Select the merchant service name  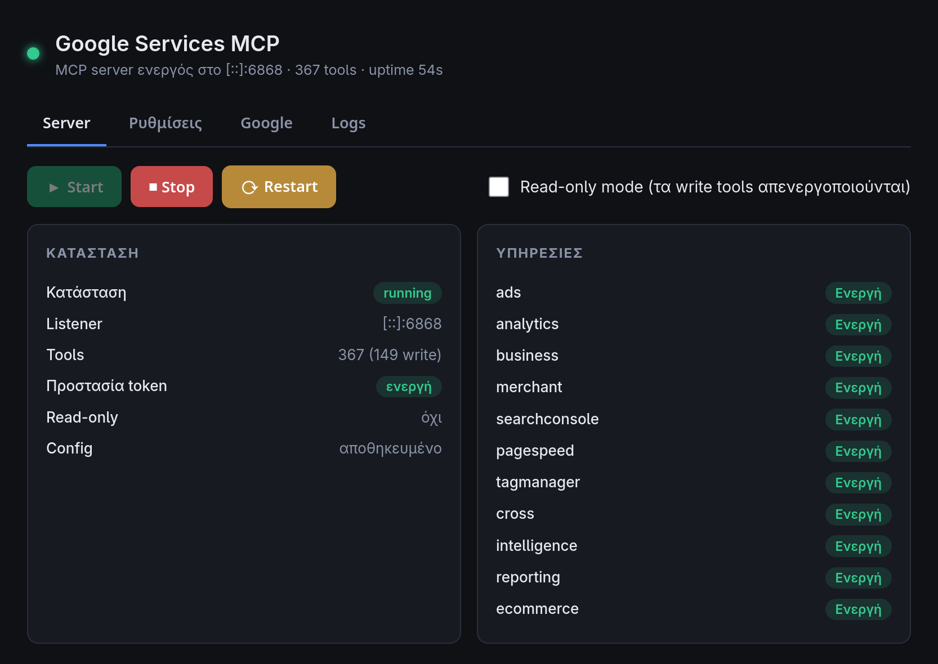coord(529,387)
